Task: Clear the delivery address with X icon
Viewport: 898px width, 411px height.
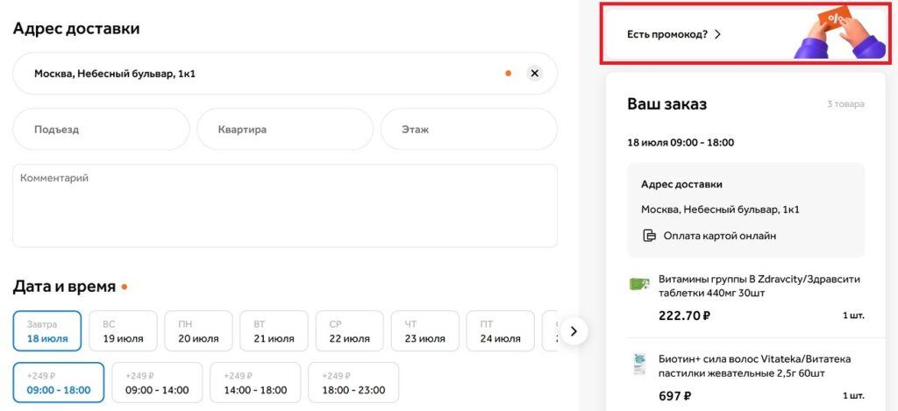Action: pos(534,74)
